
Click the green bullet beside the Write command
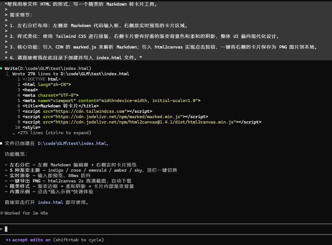pos(1,68)
